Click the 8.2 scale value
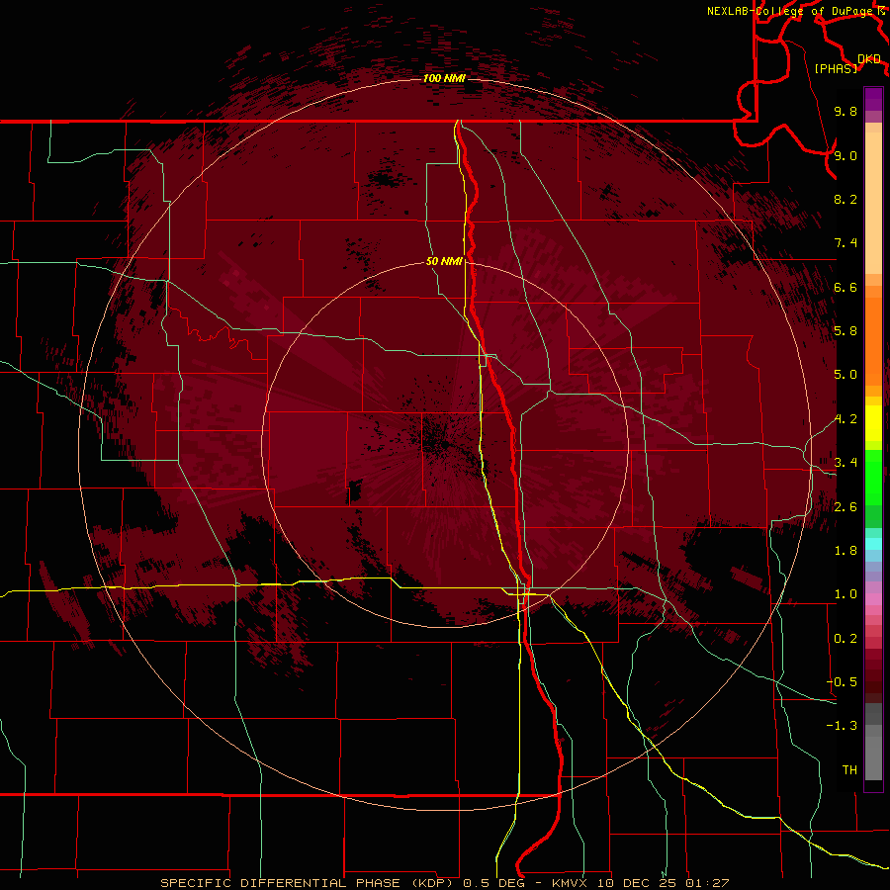This screenshot has height=890, width=890. click(x=845, y=199)
